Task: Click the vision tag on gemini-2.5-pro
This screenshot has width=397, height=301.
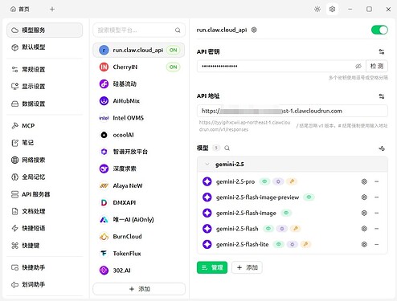Action: 264,181
